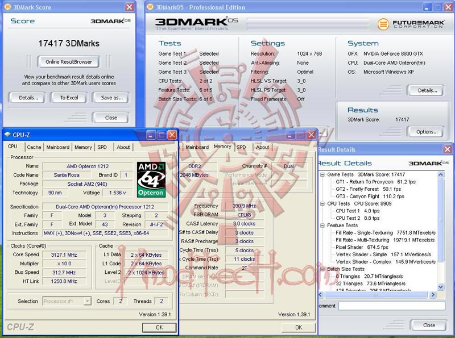Click the 3DMark Score window title icon
Screen dimensions: 455x338
(x=8, y=7)
